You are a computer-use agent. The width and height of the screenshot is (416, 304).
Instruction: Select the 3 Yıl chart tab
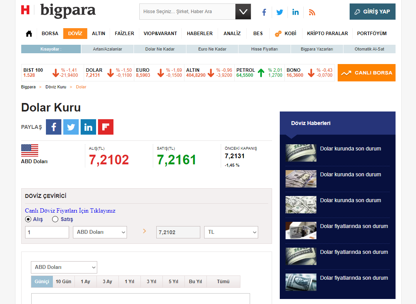152,282
